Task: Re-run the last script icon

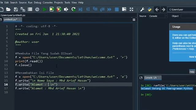Action: pyautogui.click(x=73, y=9)
